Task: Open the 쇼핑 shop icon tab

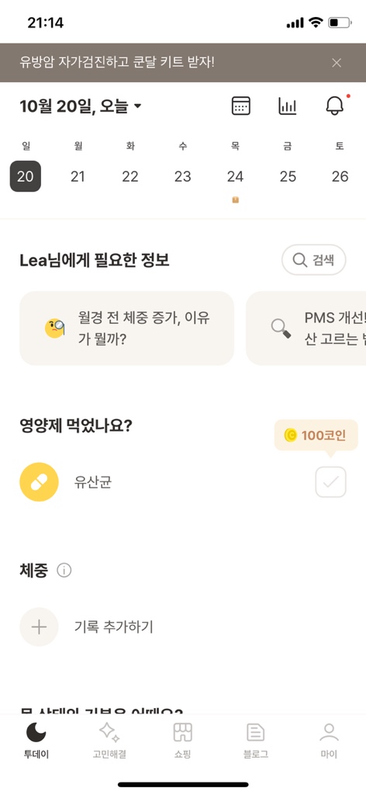Action: [183, 740]
